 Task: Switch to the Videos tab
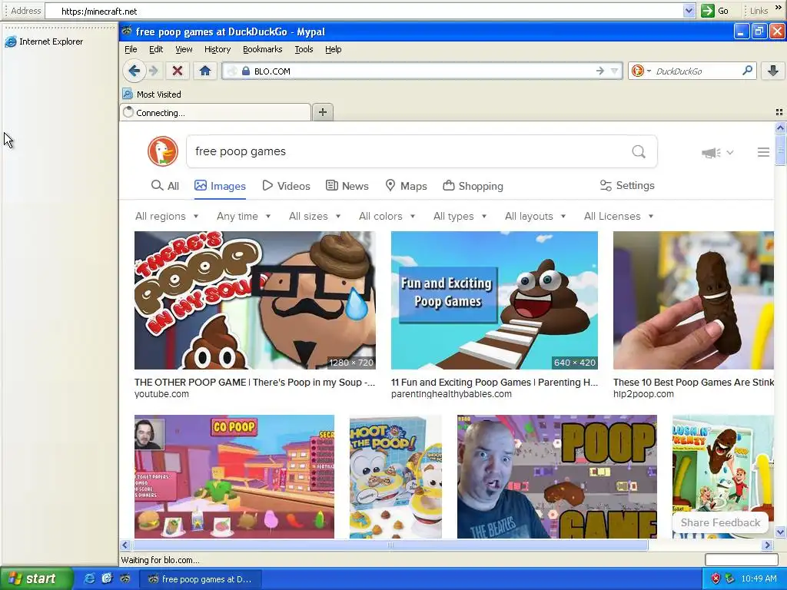pyautogui.click(x=286, y=186)
